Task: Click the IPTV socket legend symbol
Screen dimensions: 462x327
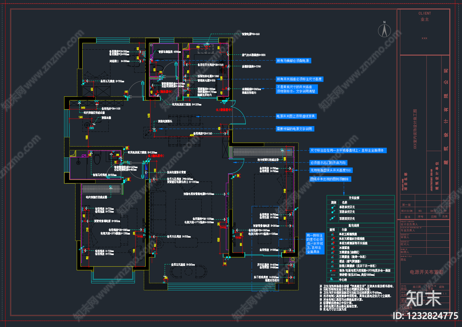Action: 333,271
